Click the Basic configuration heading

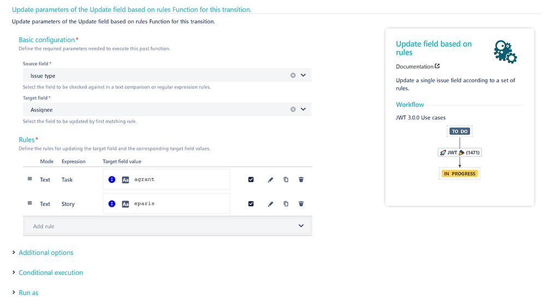click(46, 40)
